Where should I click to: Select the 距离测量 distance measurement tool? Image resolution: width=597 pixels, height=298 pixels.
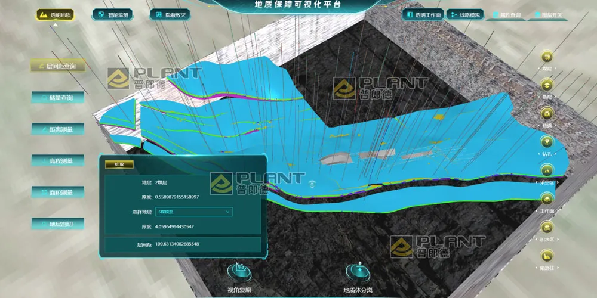[x=57, y=129]
